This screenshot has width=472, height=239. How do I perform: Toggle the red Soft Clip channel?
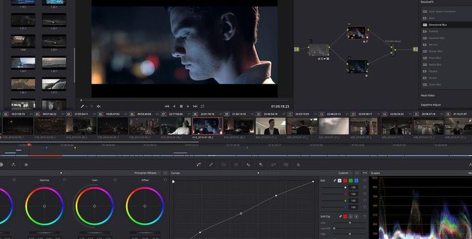click(x=345, y=216)
